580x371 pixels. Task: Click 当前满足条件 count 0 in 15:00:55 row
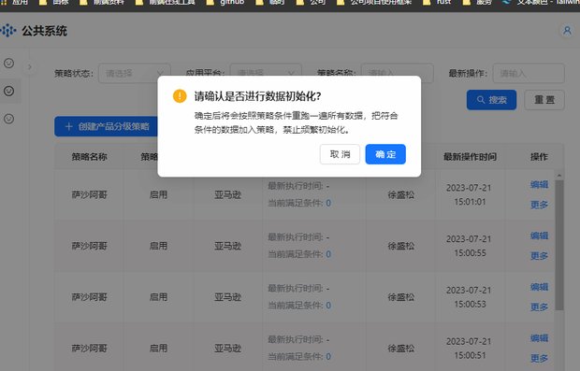(328, 254)
